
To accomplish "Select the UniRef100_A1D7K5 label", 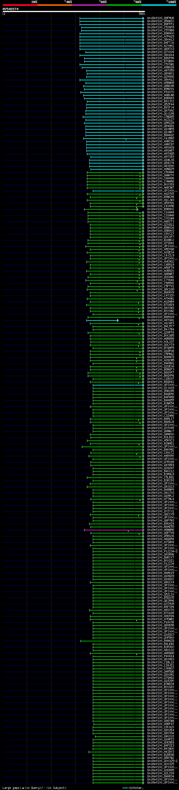I will click(x=161, y=194).
